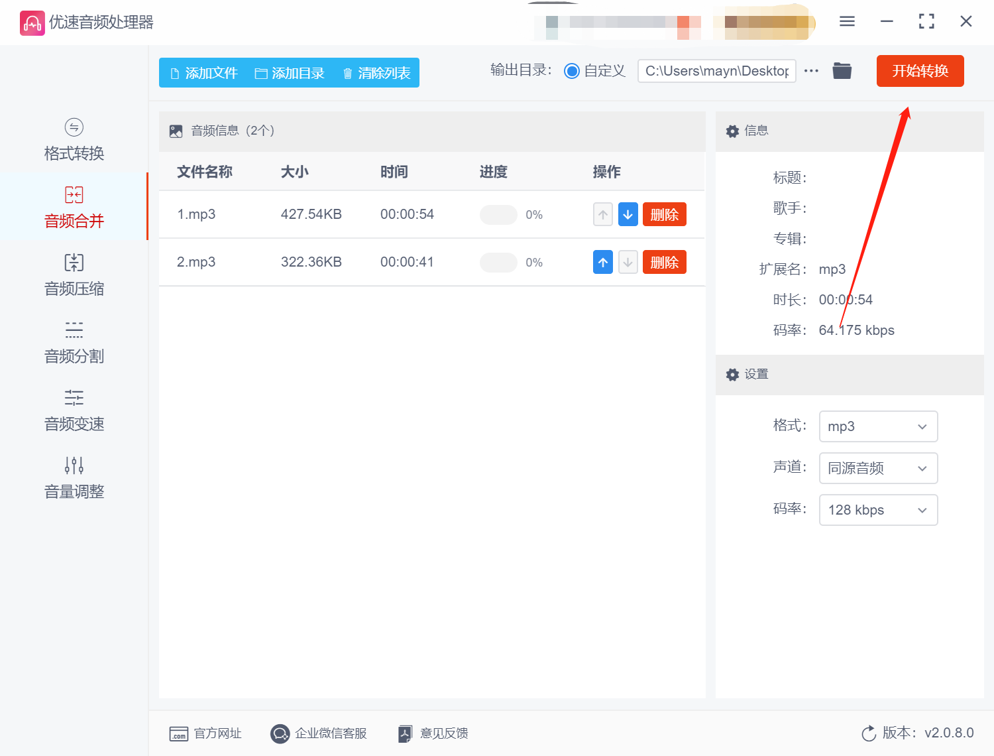Click the 添加目录 button
This screenshot has width=994, height=756.
pyautogui.click(x=290, y=73)
